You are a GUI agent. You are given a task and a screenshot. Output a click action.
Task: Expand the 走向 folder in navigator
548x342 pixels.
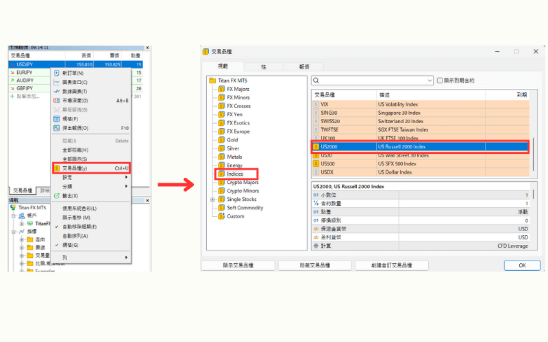22,239
